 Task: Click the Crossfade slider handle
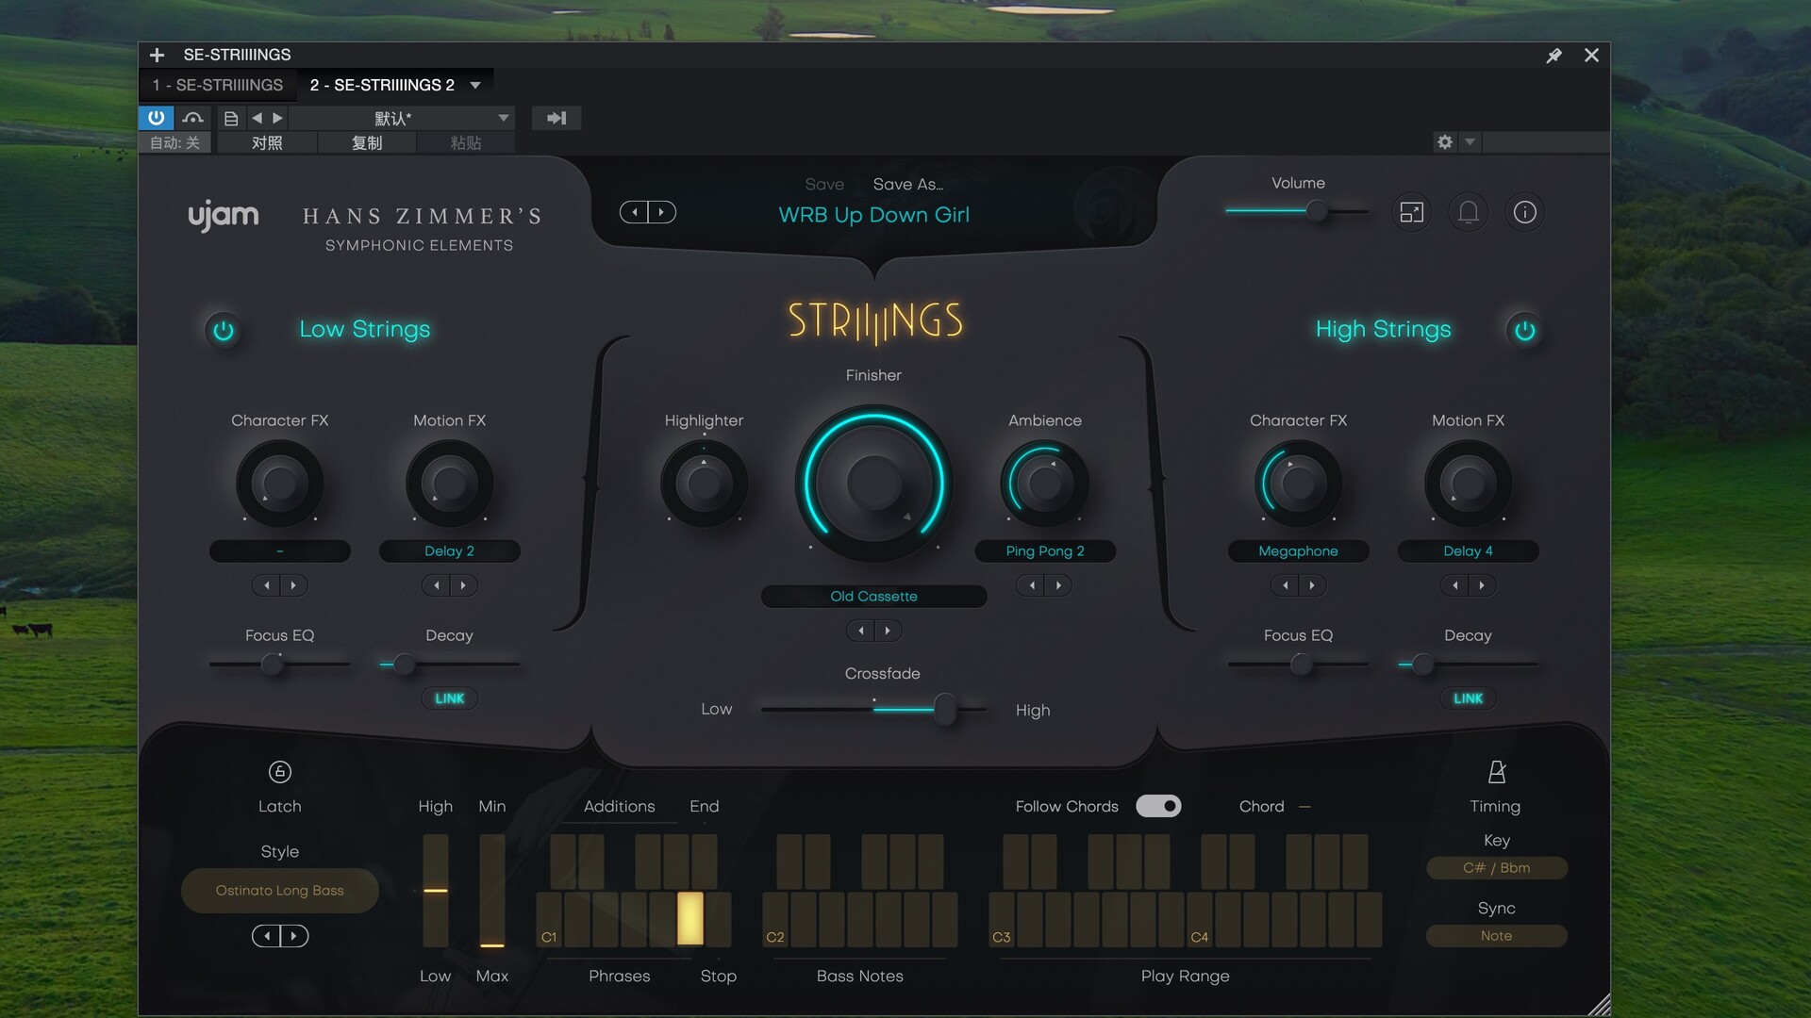pyautogui.click(x=944, y=709)
